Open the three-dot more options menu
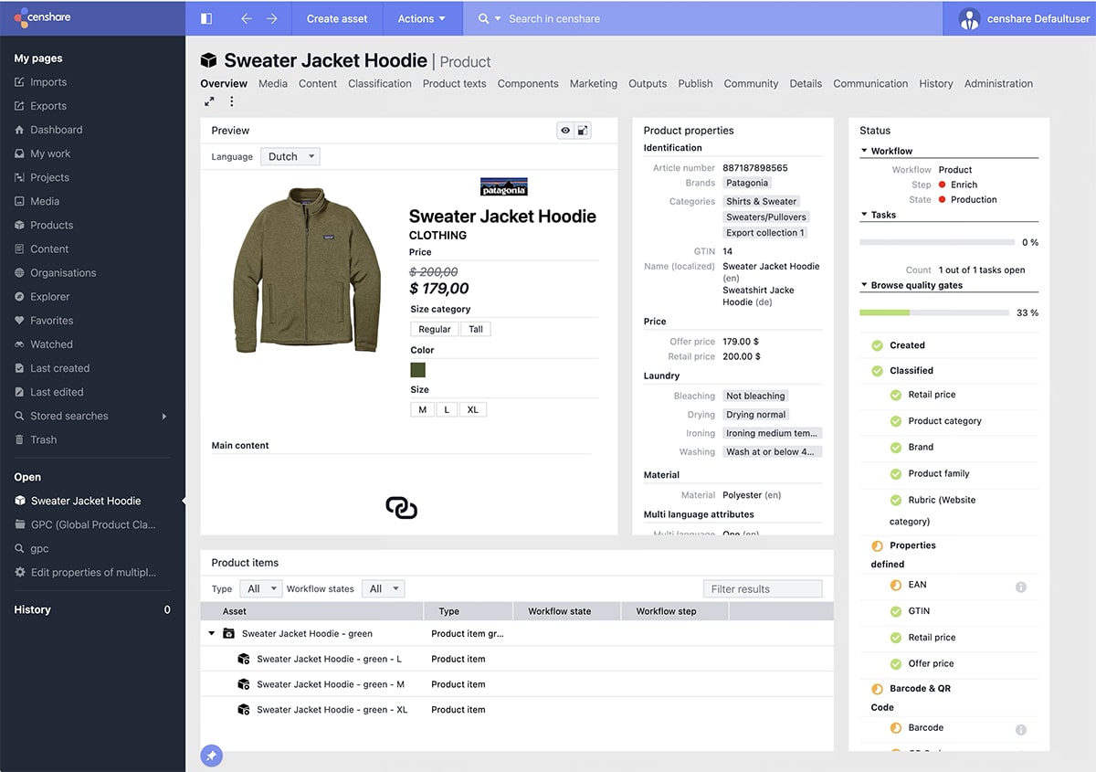 pyautogui.click(x=232, y=102)
